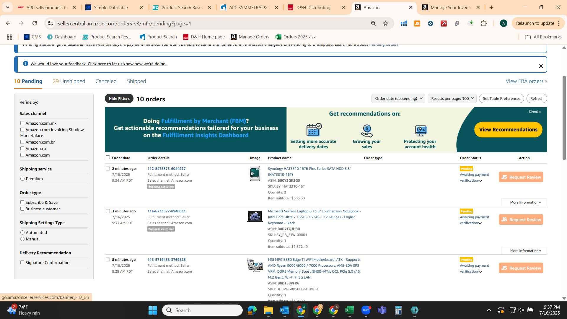The image size is (567, 319).
Task: Reload the page with the refresh icon
Action: click(35, 23)
